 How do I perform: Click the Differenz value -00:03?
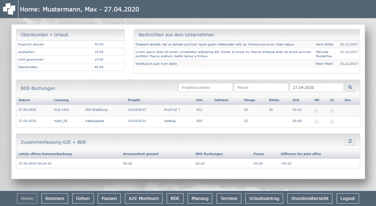(286, 163)
